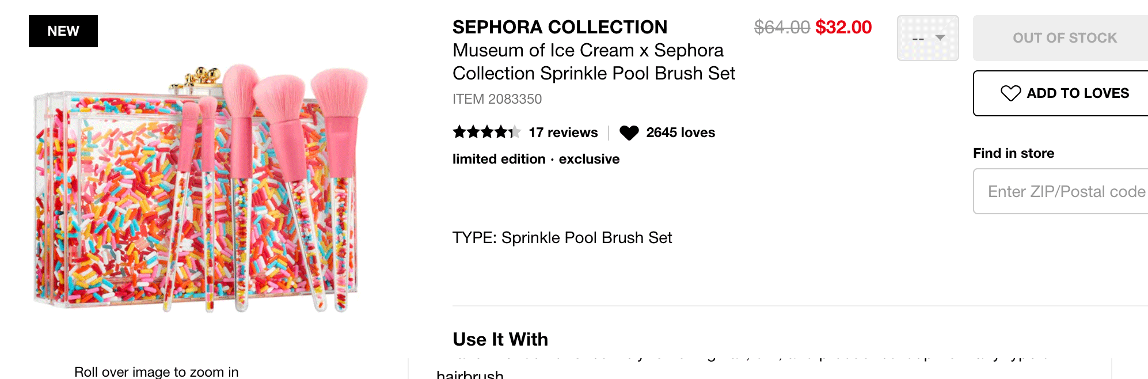Click the SEPHORA COLLECTION brand link
The width and height of the screenshot is (1148, 379).
560,27
